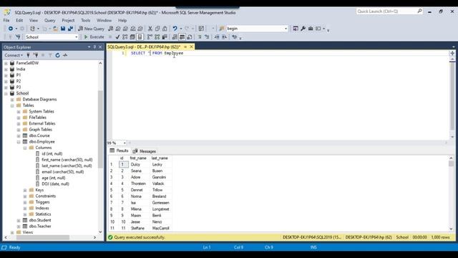Click the Execute button
The width and height of the screenshot is (458, 258).
[94, 37]
